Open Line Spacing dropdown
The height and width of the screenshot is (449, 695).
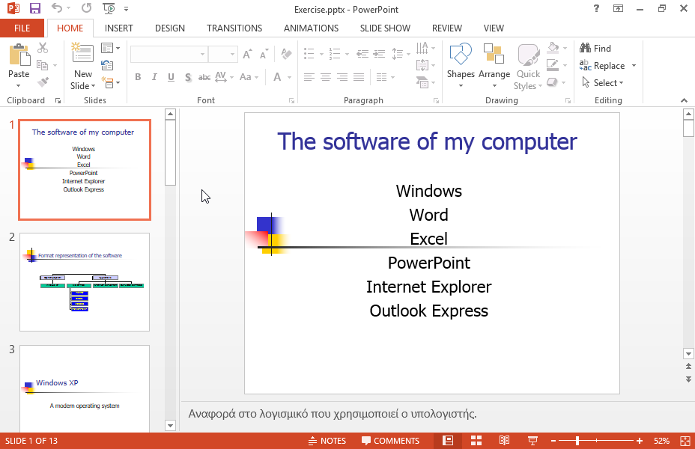coord(400,54)
